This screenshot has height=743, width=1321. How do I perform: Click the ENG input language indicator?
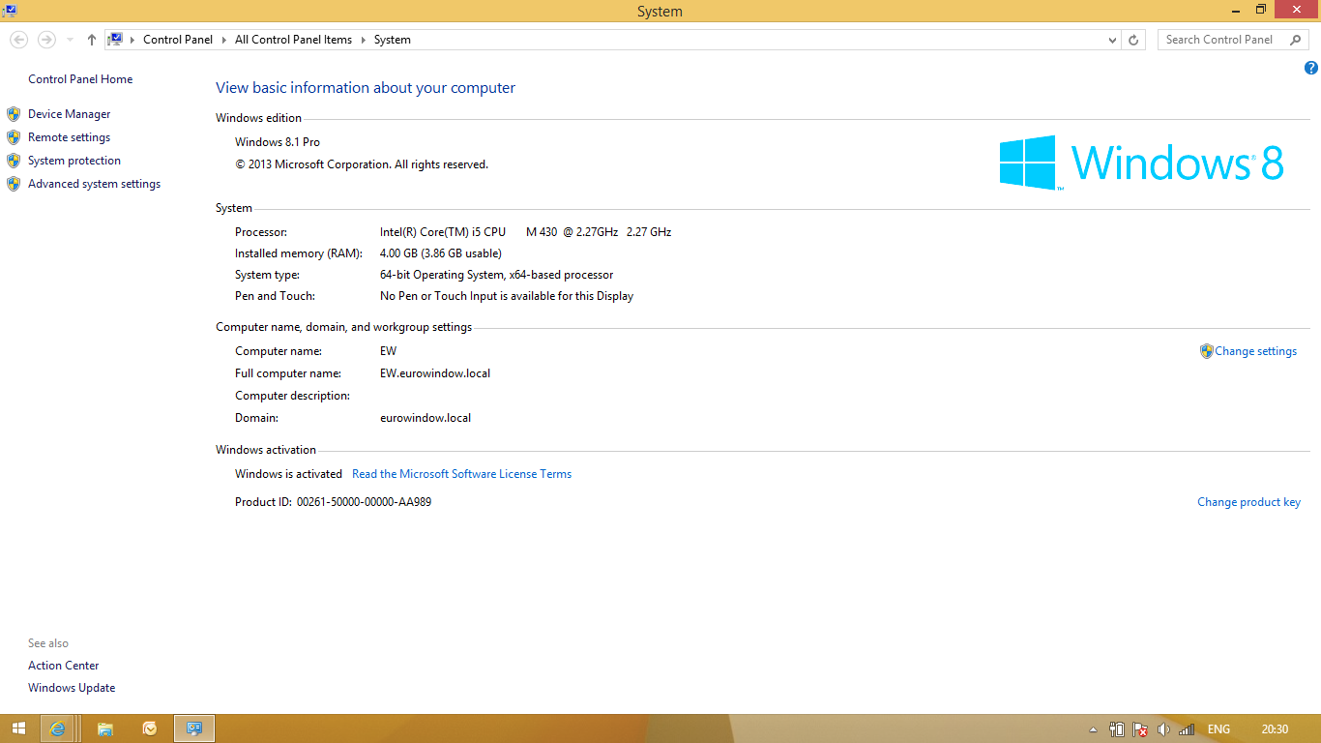click(1218, 729)
